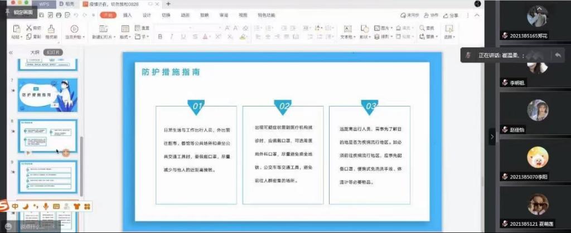Viewport: 571px width, 233px height.
Task: Click the Find magnifier icon
Action: click(422, 28)
